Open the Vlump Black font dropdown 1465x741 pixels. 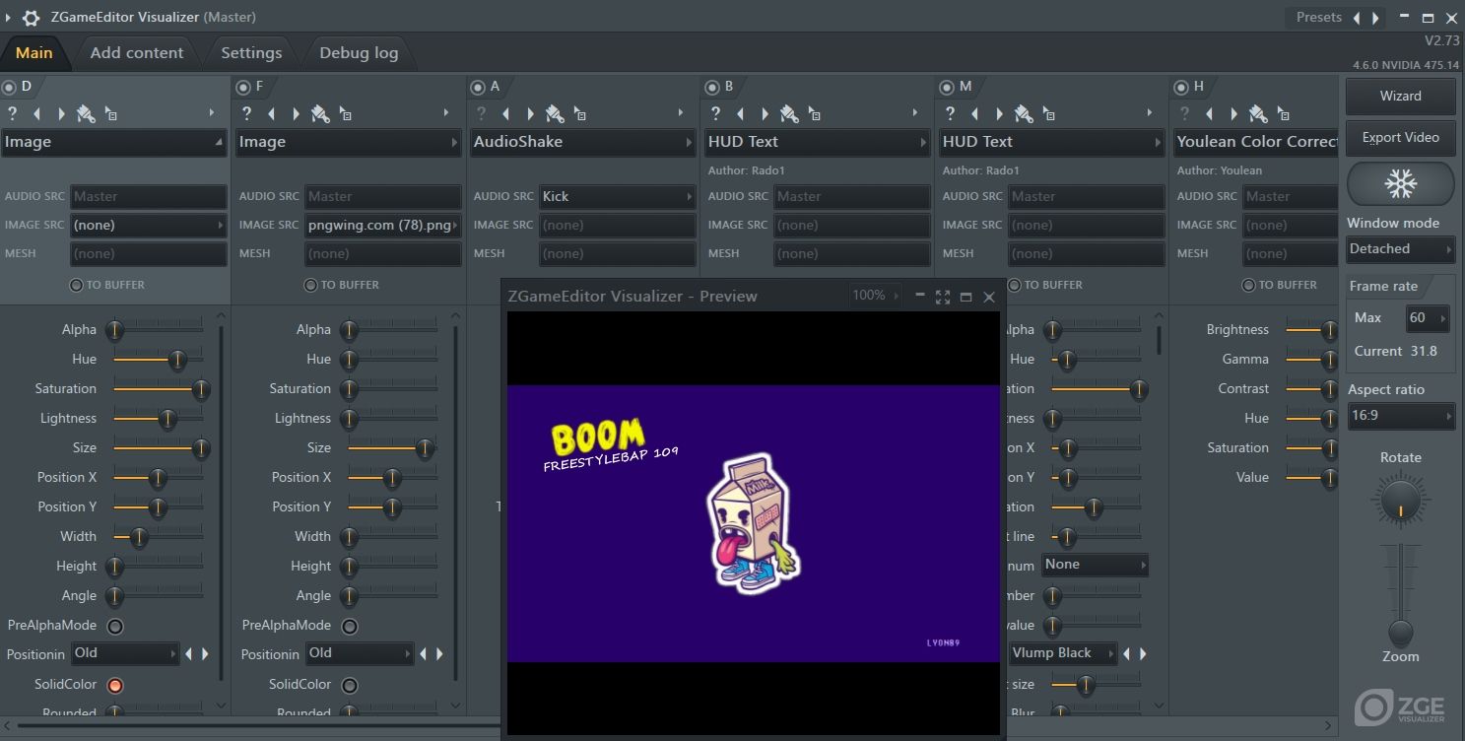pyautogui.click(x=1063, y=653)
